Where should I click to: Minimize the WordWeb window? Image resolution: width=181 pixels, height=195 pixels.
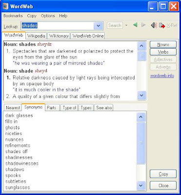pos(152,6)
